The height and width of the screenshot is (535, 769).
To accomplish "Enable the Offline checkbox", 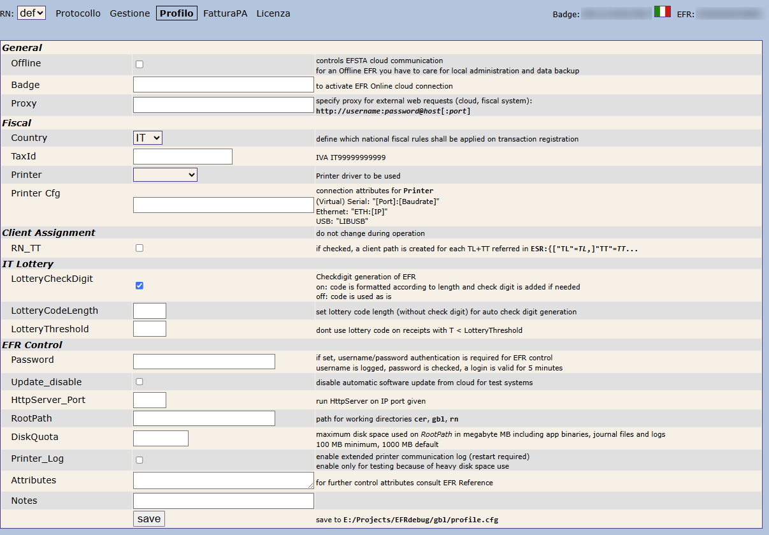I will click(x=140, y=64).
